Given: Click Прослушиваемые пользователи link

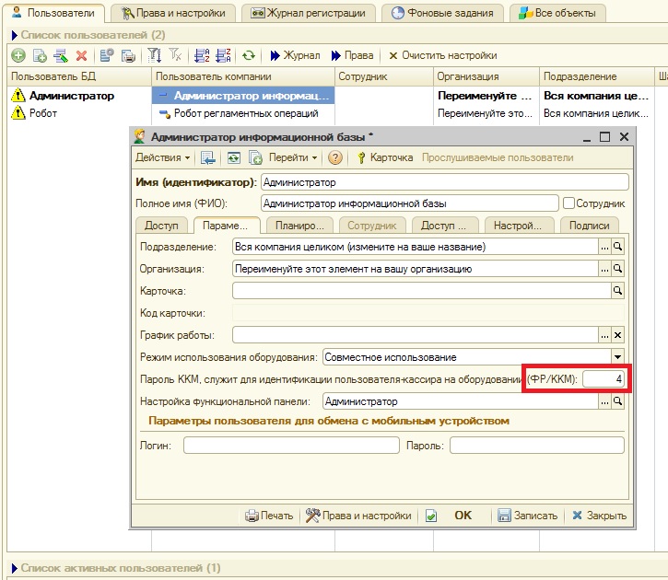Looking at the screenshot, I should 498,157.
